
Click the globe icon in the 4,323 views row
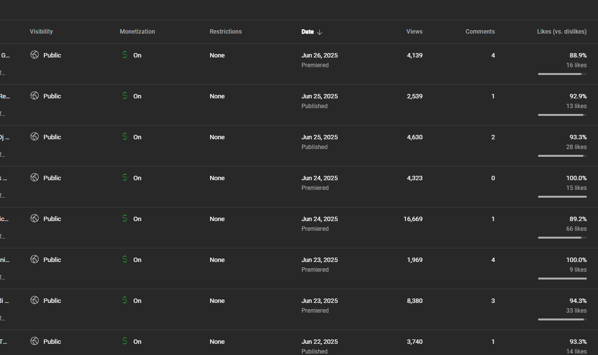point(34,177)
